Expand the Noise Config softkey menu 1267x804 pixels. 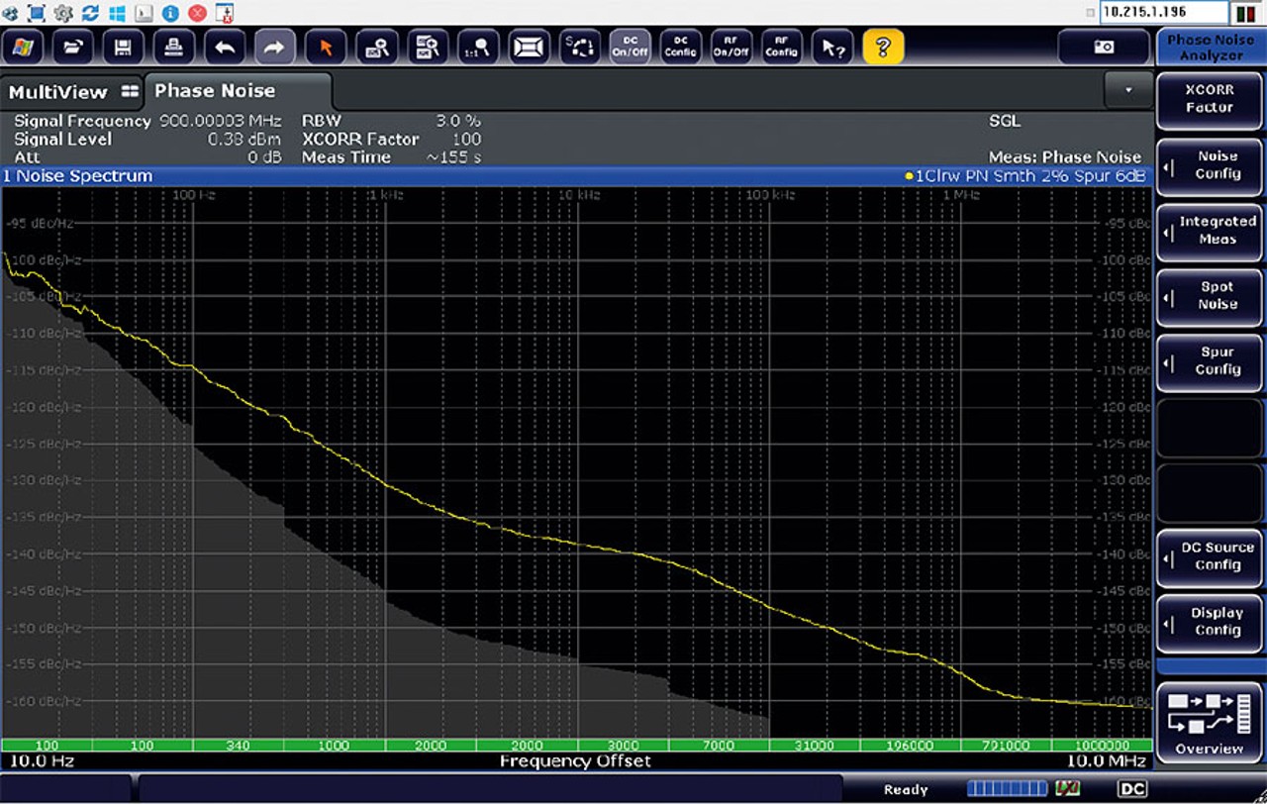click(x=1209, y=165)
